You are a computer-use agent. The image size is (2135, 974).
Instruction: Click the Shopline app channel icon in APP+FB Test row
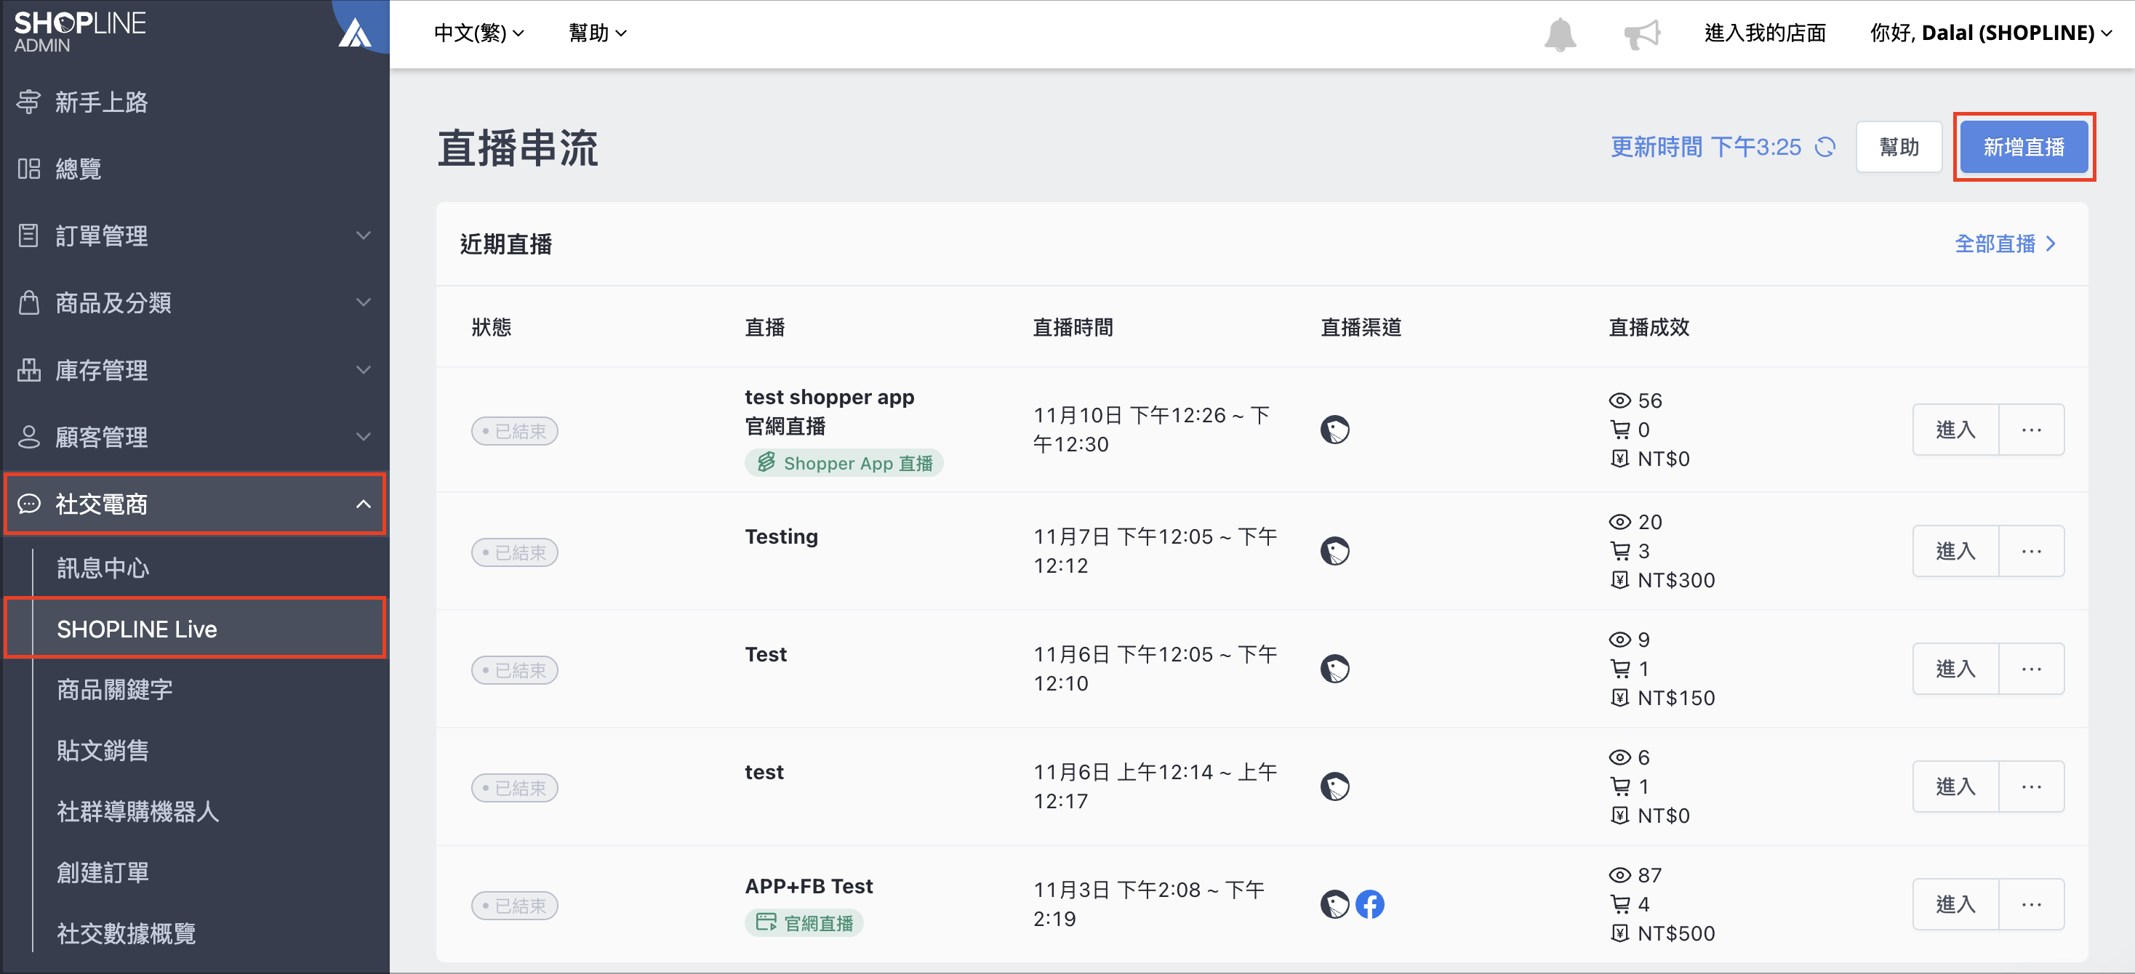click(x=1334, y=904)
